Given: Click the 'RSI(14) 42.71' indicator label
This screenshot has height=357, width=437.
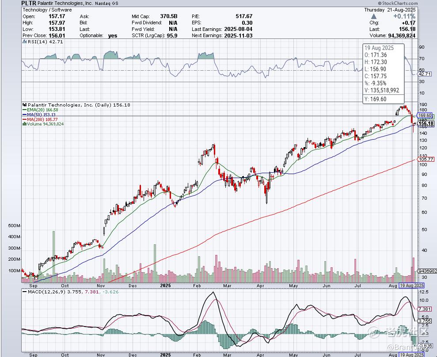Looking at the screenshot, I should click(x=46, y=42).
